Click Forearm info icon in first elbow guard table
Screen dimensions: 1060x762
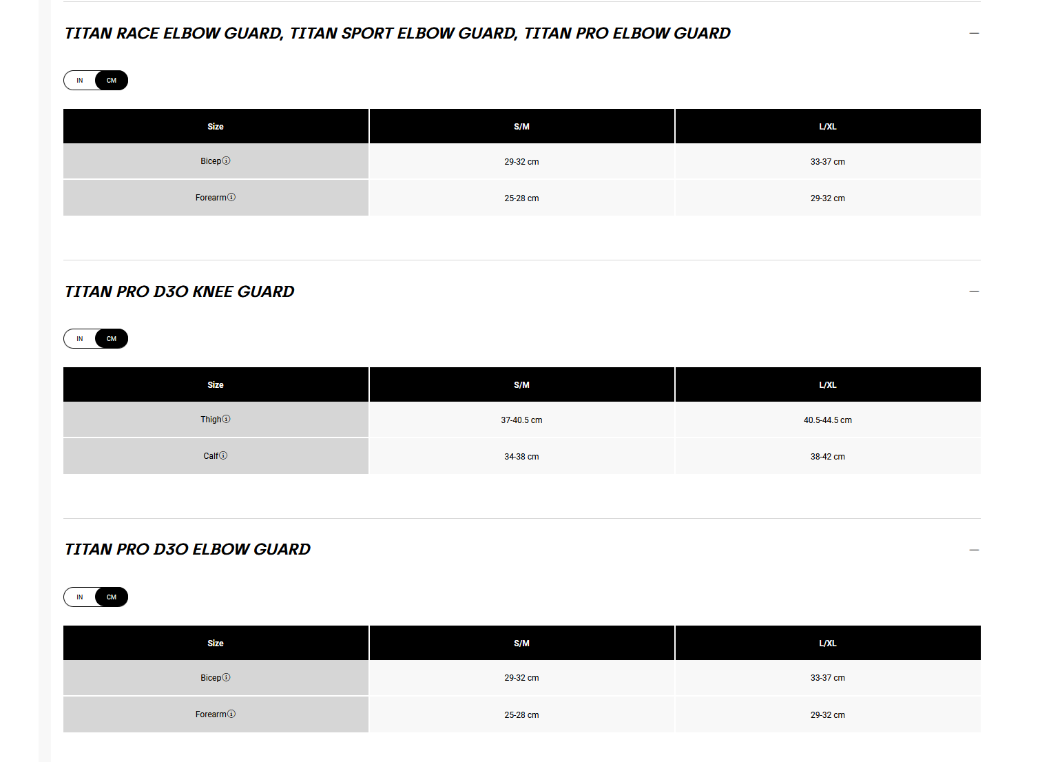[x=231, y=197]
